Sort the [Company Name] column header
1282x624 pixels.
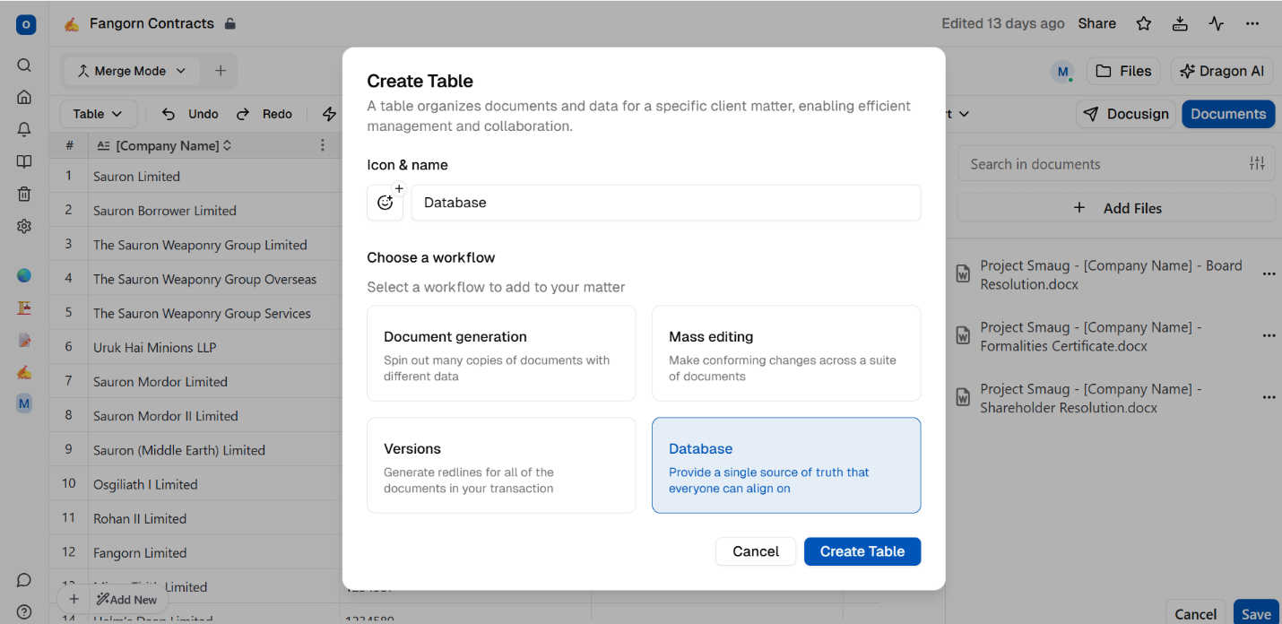[228, 145]
